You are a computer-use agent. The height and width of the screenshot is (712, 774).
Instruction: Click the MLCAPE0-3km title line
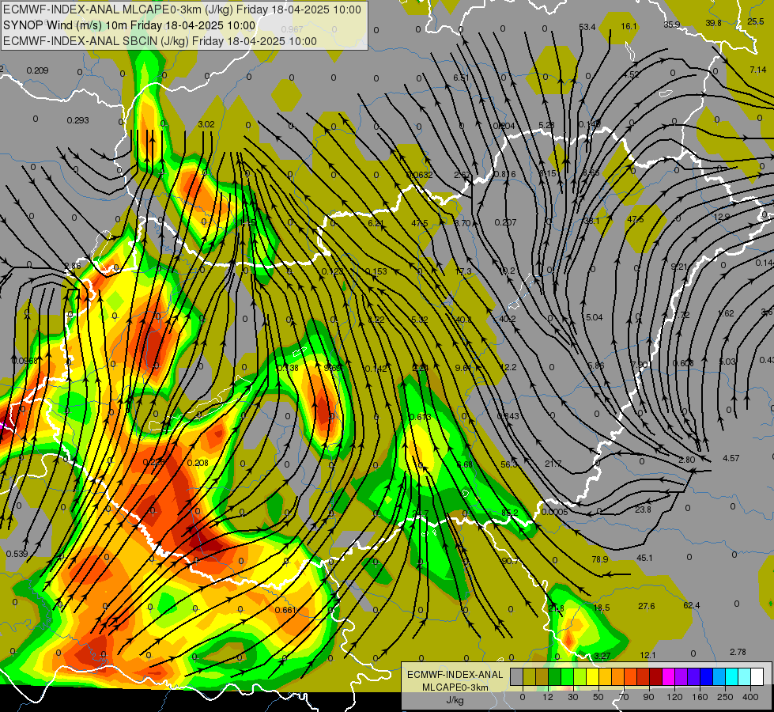pos(182,9)
